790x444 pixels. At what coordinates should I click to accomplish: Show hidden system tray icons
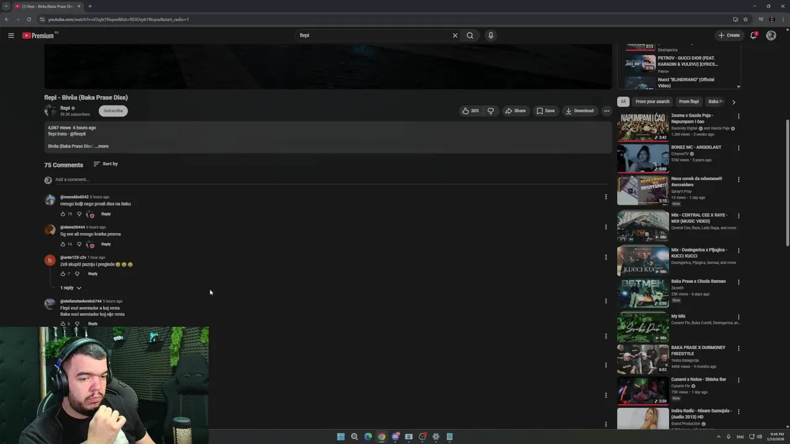click(718, 437)
